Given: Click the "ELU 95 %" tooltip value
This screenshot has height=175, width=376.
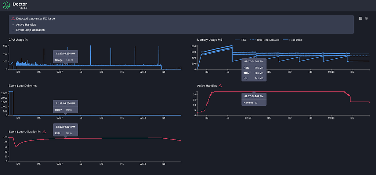Looking at the screenshot, I should pos(65,133).
